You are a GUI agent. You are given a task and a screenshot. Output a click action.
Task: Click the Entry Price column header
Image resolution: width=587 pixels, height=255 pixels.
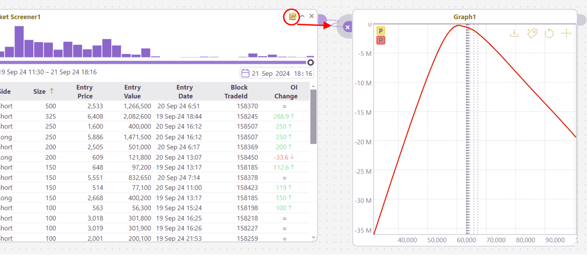[85, 91]
